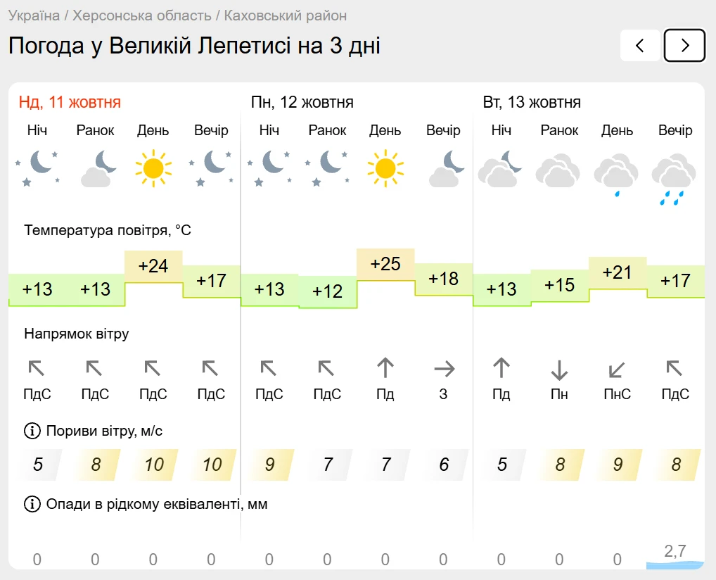Open the Херсонська область breadcrumb link
The image size is (716, 580).
[x=142, y=15]
